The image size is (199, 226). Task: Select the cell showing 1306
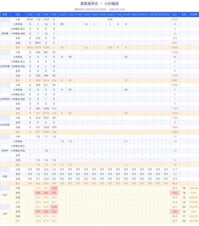pos(46,108)
